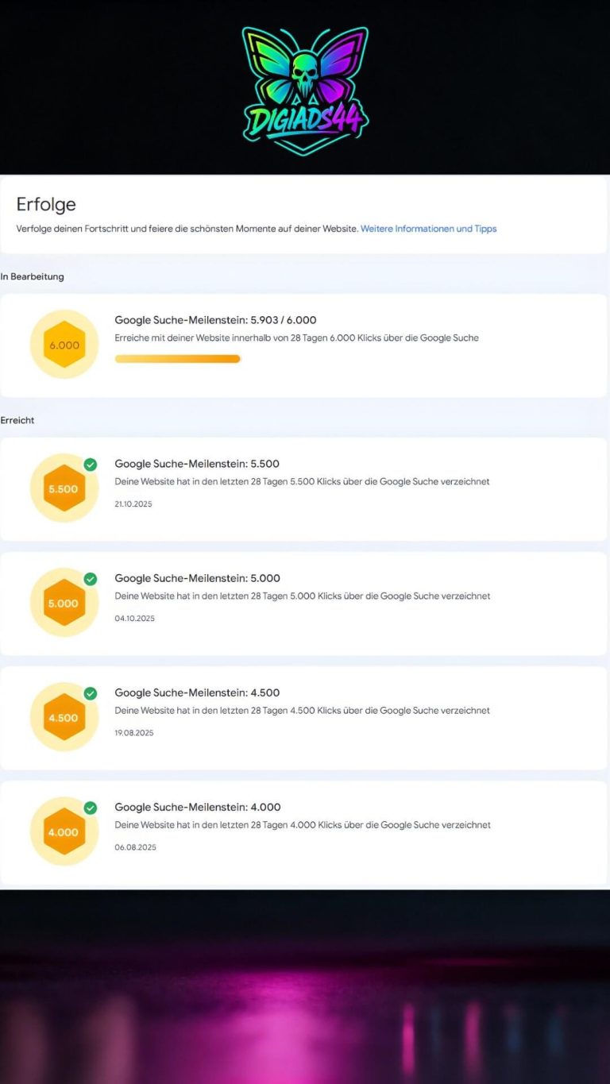The height and width of the screenshot is (1084, 610).
Task: Toggle completion status of the 5.500 achievement
Action: [x=90, y=462]
